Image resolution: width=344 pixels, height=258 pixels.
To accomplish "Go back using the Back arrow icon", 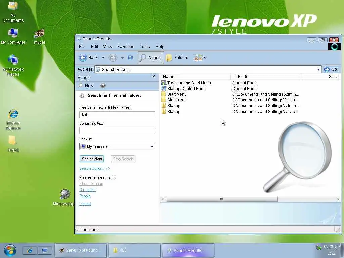I will tap(83, 58).
